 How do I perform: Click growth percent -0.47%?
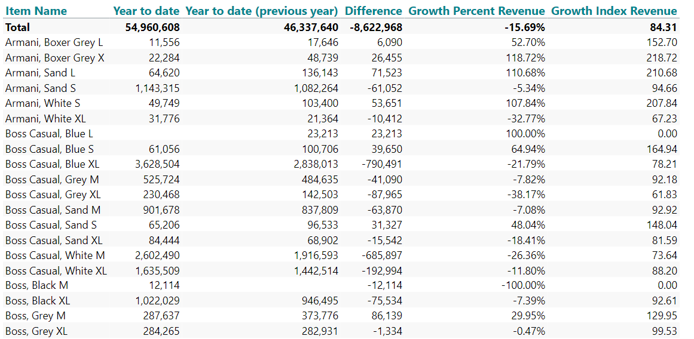pos(529,331)
